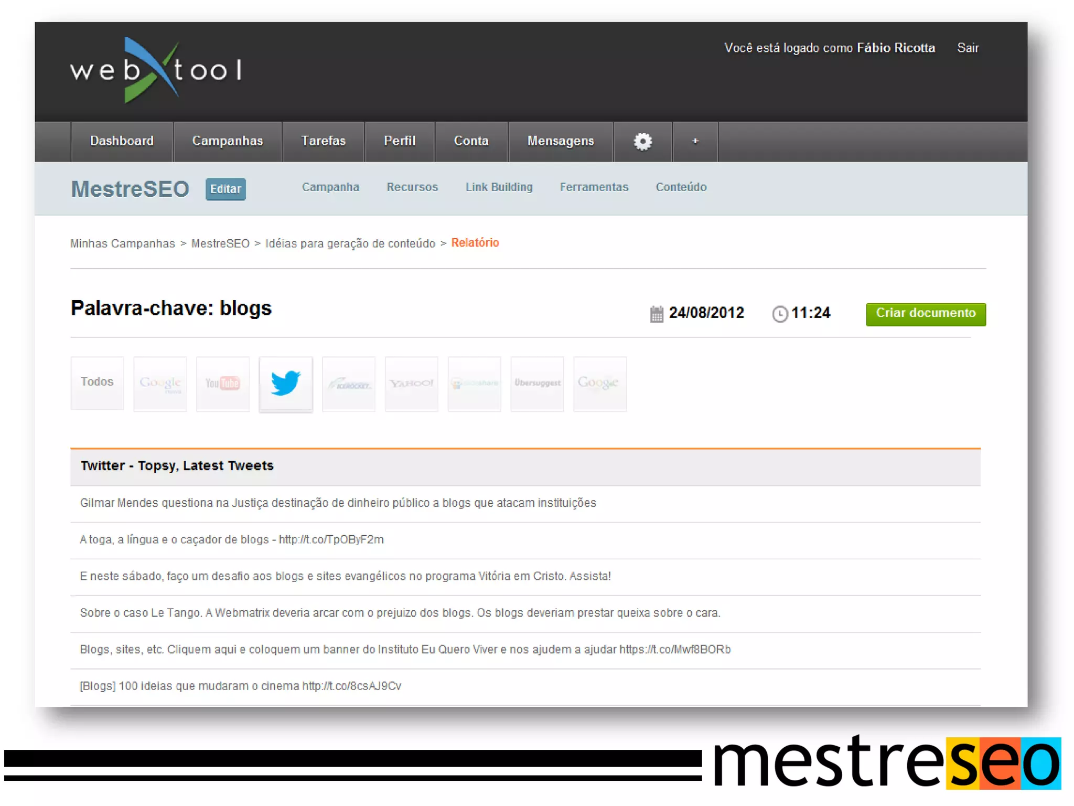
Task: Select the IceRocket source filter
Action: point(348,384)
